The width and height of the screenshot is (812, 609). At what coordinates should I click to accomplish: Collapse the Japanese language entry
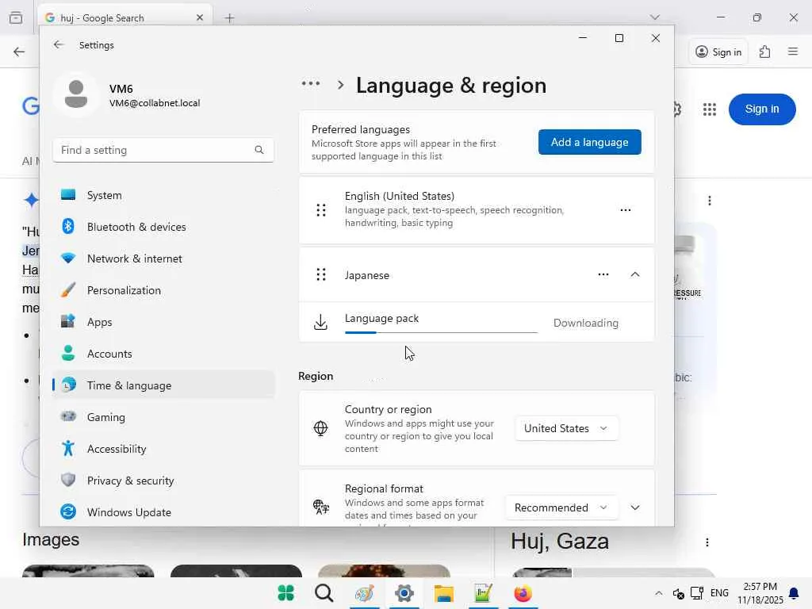(635, 274)
